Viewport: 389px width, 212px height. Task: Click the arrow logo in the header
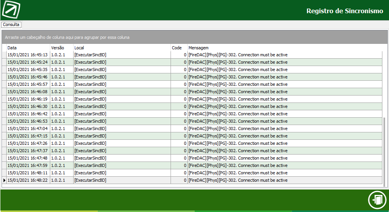click(x=11, y=10)
